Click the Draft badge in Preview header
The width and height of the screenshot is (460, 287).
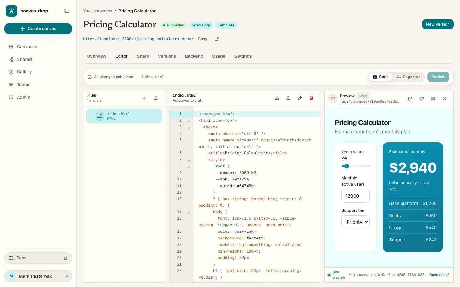(x=363, y=96)
